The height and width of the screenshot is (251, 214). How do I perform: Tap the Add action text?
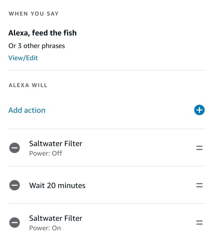pos(27,110)
